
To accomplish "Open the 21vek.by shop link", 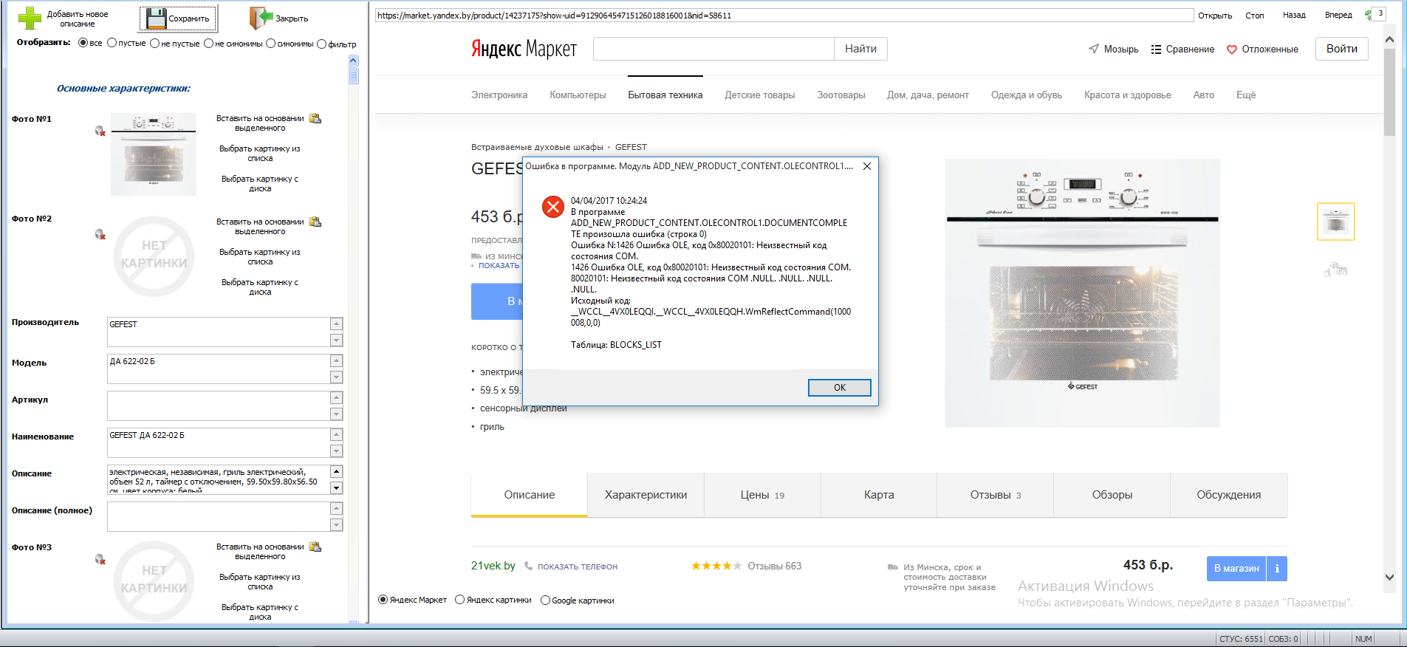I will (x=493, y=566).
